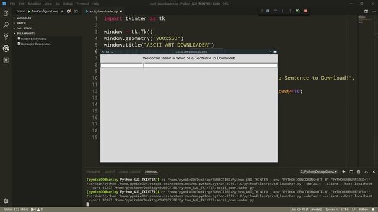Open the Explorer view in activity bar
The width and height of the screenshot is (378, 212).
[6, 13]
